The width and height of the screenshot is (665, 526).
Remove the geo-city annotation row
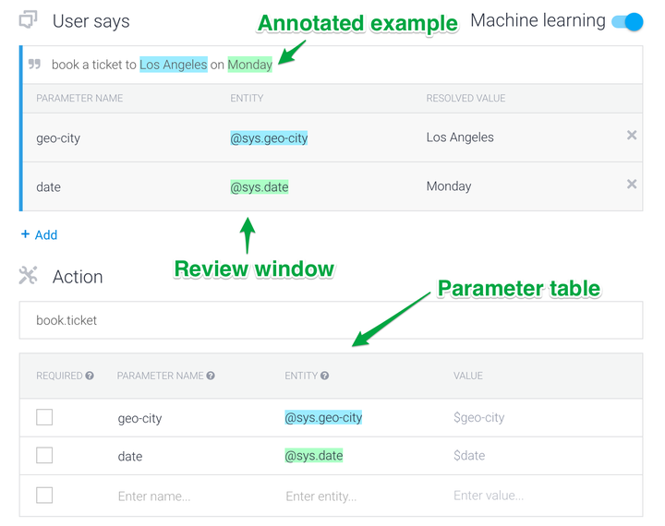[x=632, y=136]
